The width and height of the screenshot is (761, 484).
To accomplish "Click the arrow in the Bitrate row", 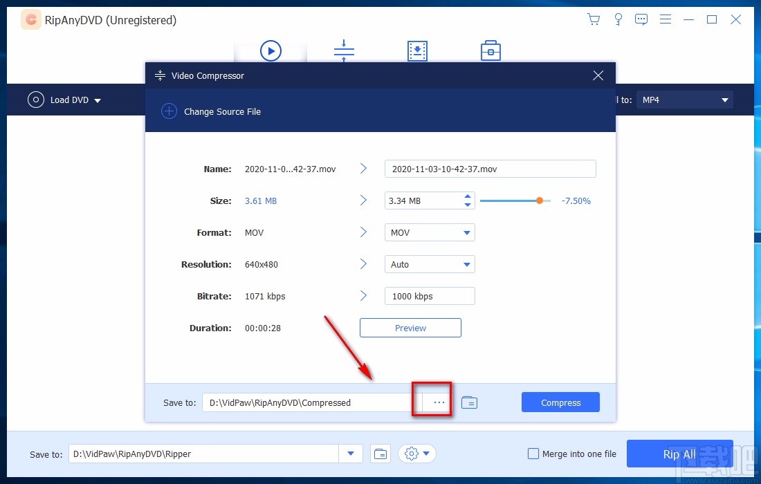I will tap(363, 296).
